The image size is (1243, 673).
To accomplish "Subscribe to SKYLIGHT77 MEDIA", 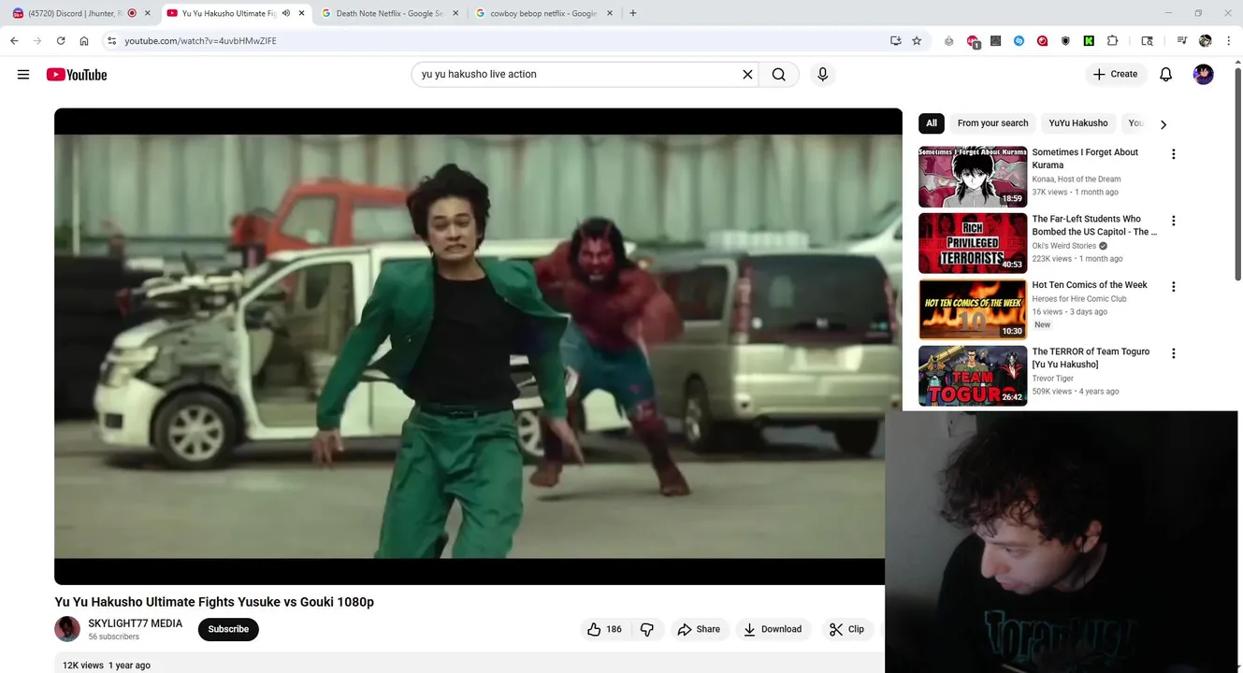I will coord(228,629).
